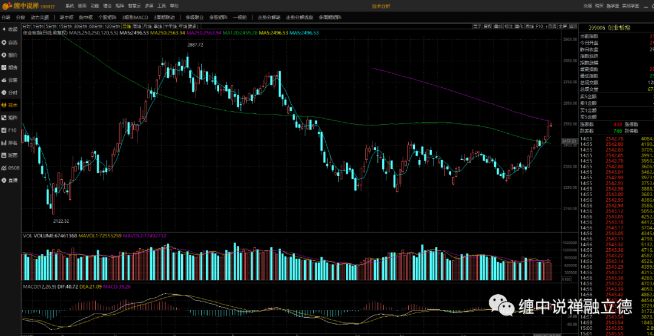Select 个股矩阵 in the toolbar
Screen dimensions: 654x336
pyautogui.click(x=107, y=18)
